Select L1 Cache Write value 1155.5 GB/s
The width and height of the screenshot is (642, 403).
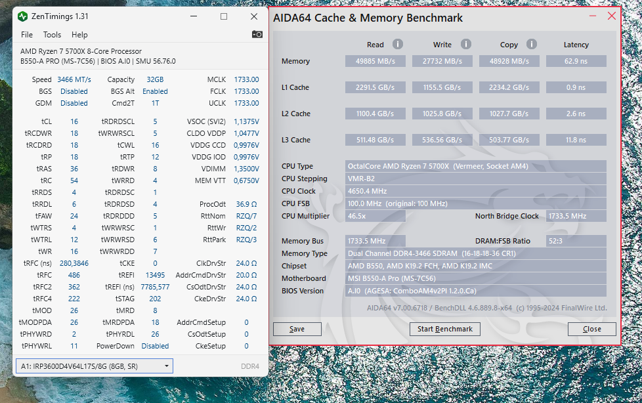442,87
